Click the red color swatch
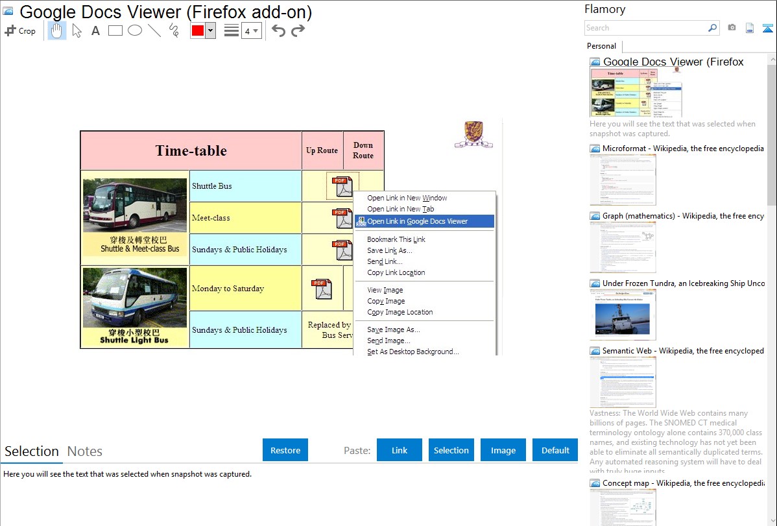The image size is (777, 526). pos(198,30)
